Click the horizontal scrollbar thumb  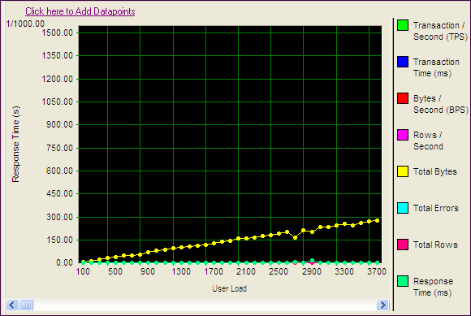pos(27,305)
